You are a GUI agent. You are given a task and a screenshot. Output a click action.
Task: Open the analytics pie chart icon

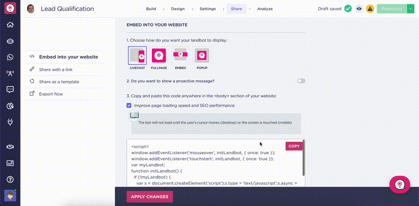(10, 106)
